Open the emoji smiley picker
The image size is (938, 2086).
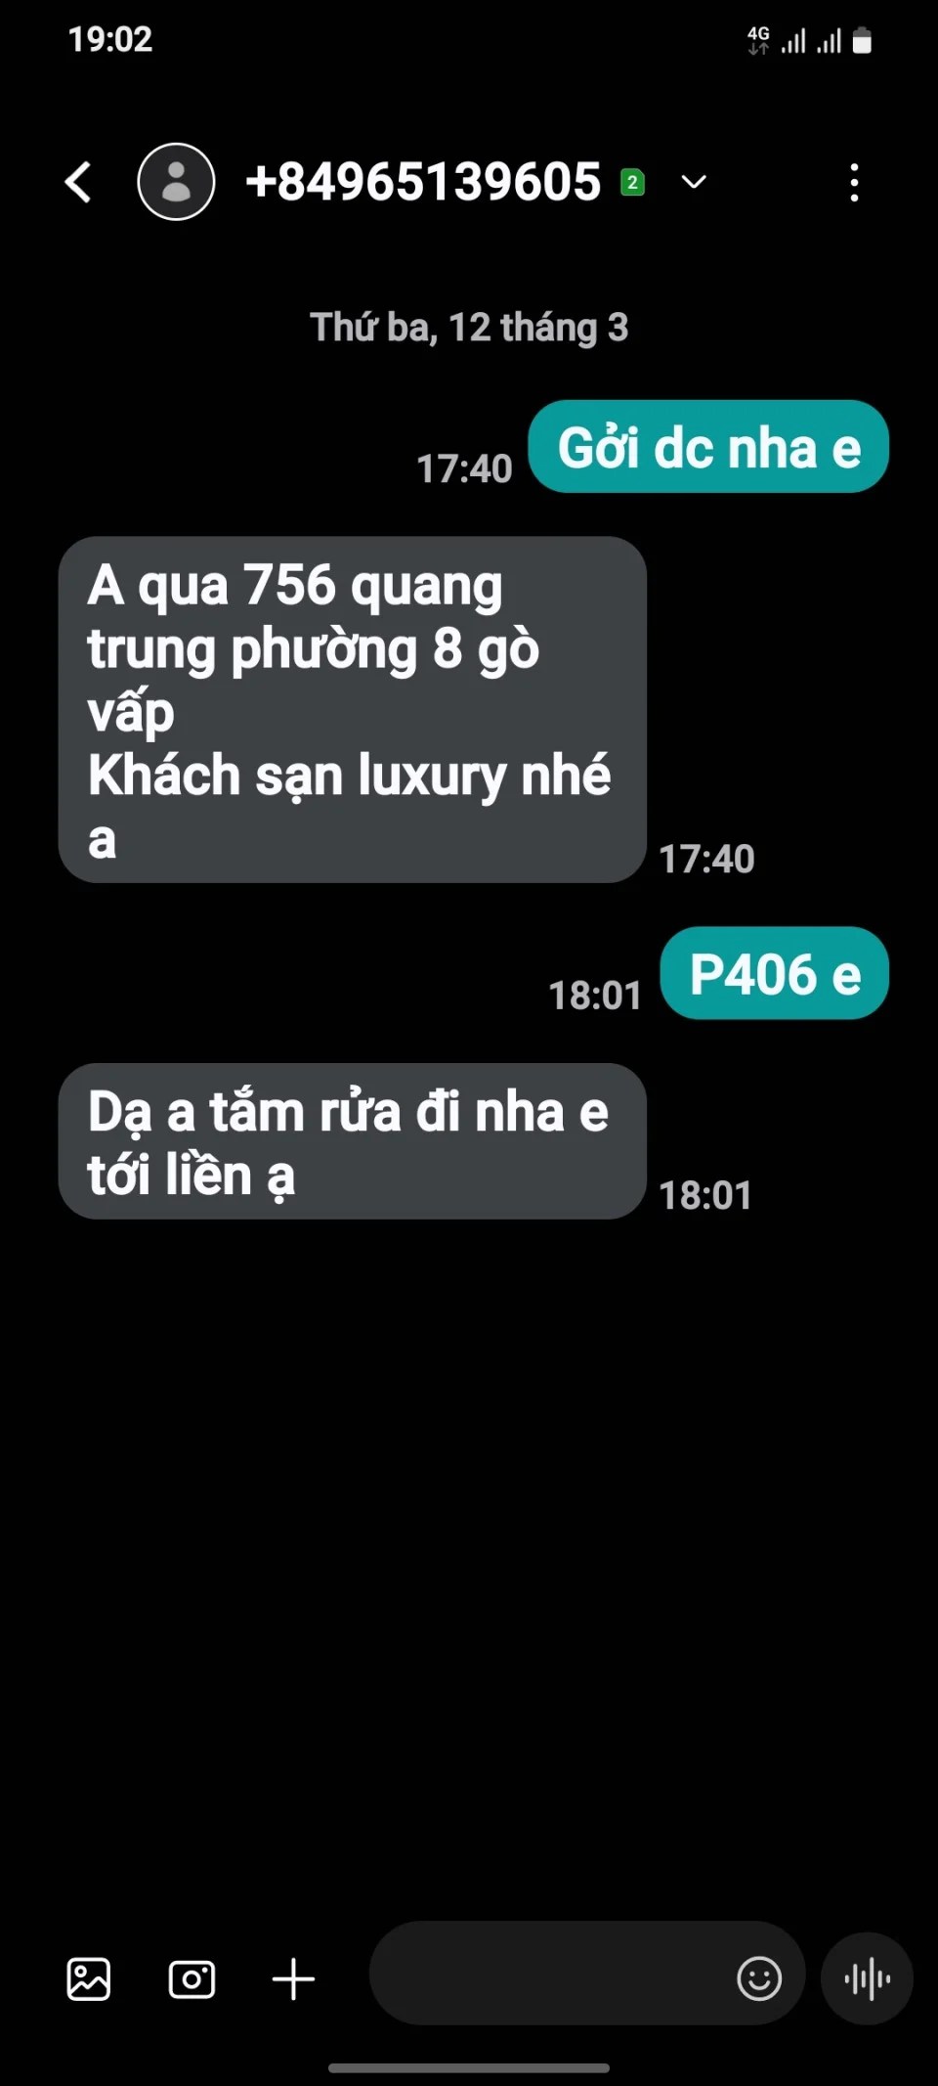[x=759, y=1979]
